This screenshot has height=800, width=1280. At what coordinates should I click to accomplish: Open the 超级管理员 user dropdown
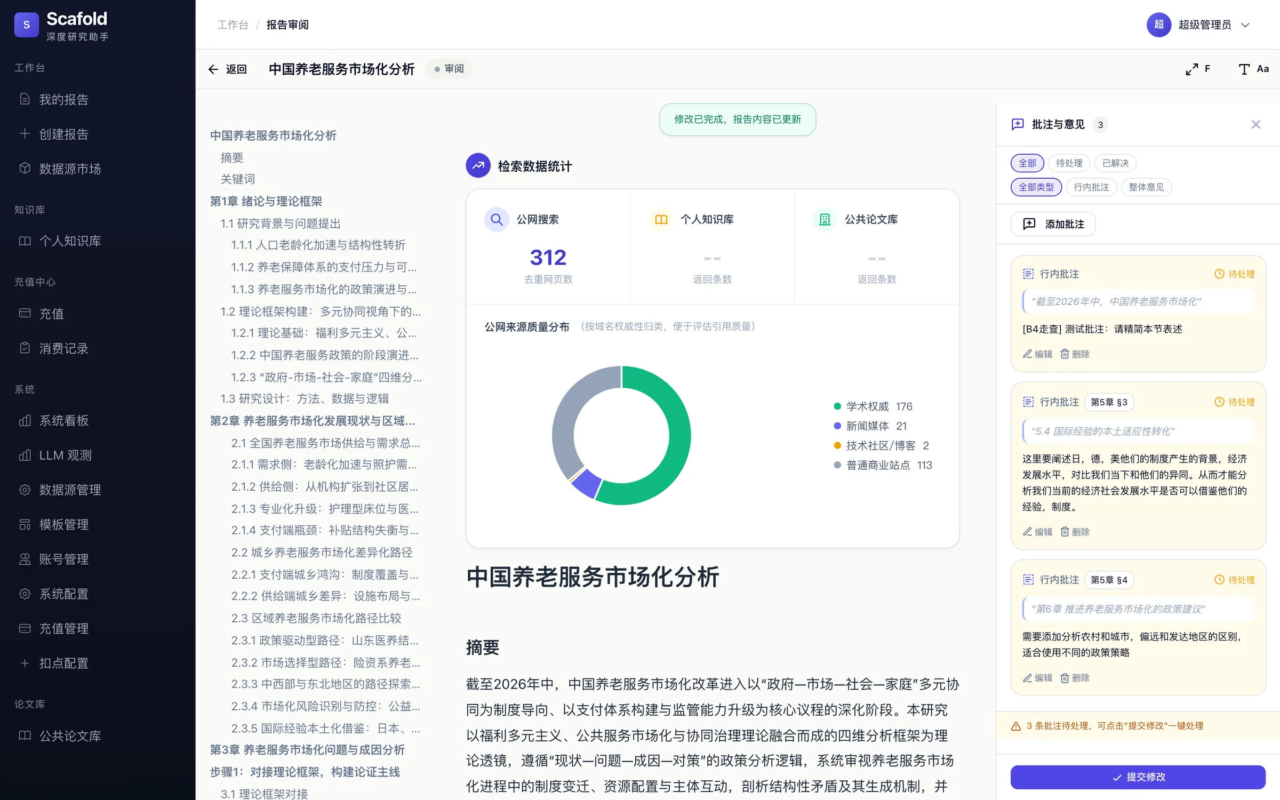pos(1198,25)
